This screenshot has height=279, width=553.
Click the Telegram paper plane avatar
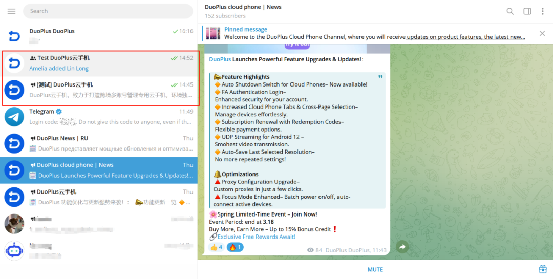[x=14, y=117]
